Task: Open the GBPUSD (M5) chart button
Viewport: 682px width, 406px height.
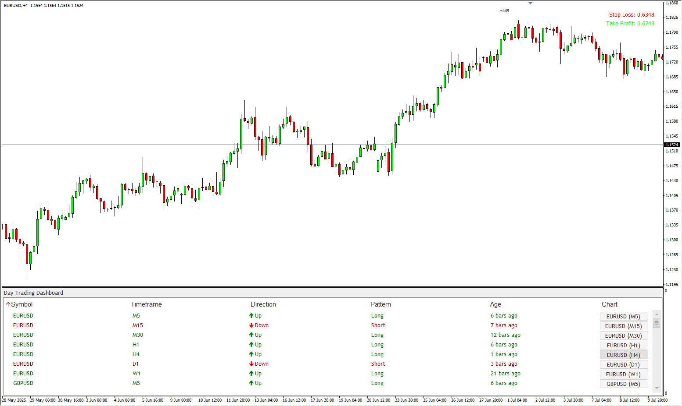Action: [x=623, y=384]
